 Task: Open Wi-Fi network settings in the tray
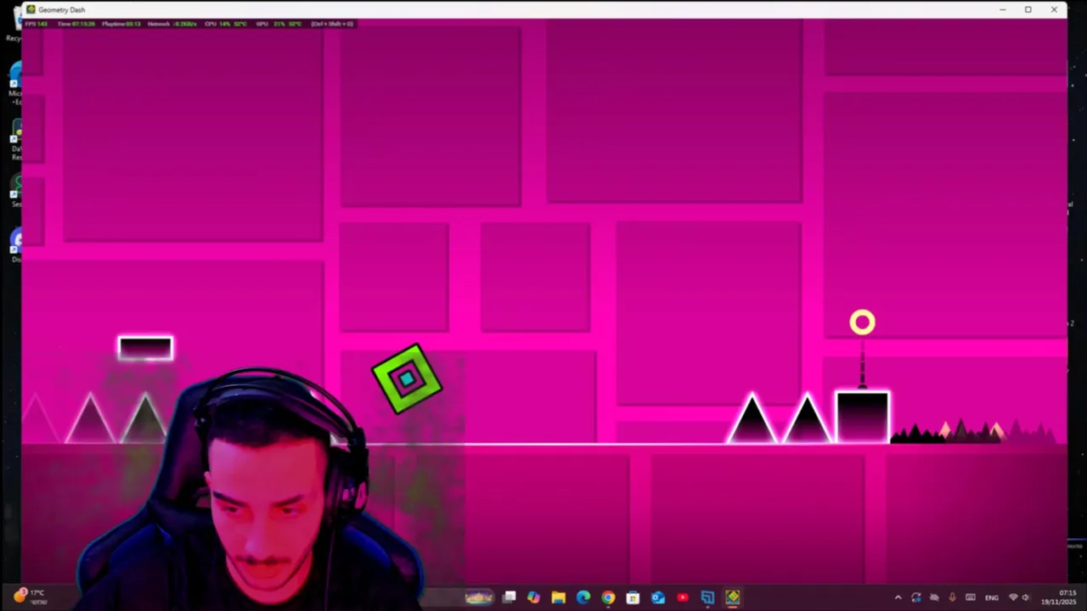coord(1012,597)
